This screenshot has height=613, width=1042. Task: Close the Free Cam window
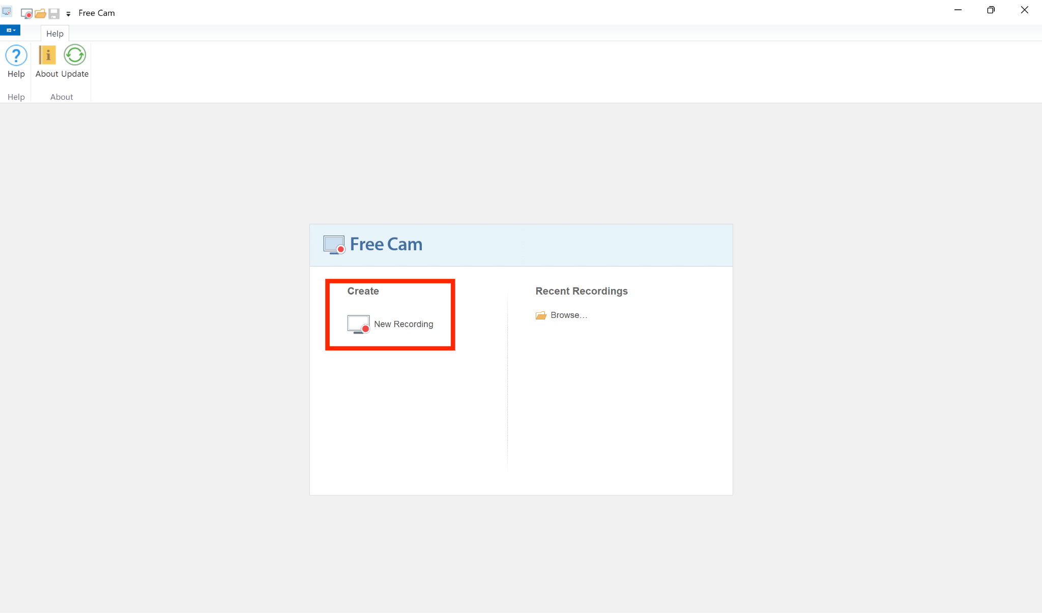click(x=1025, y=10)
